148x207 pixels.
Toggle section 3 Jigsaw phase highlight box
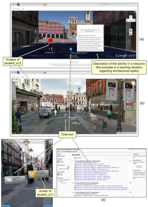point(130,192)
